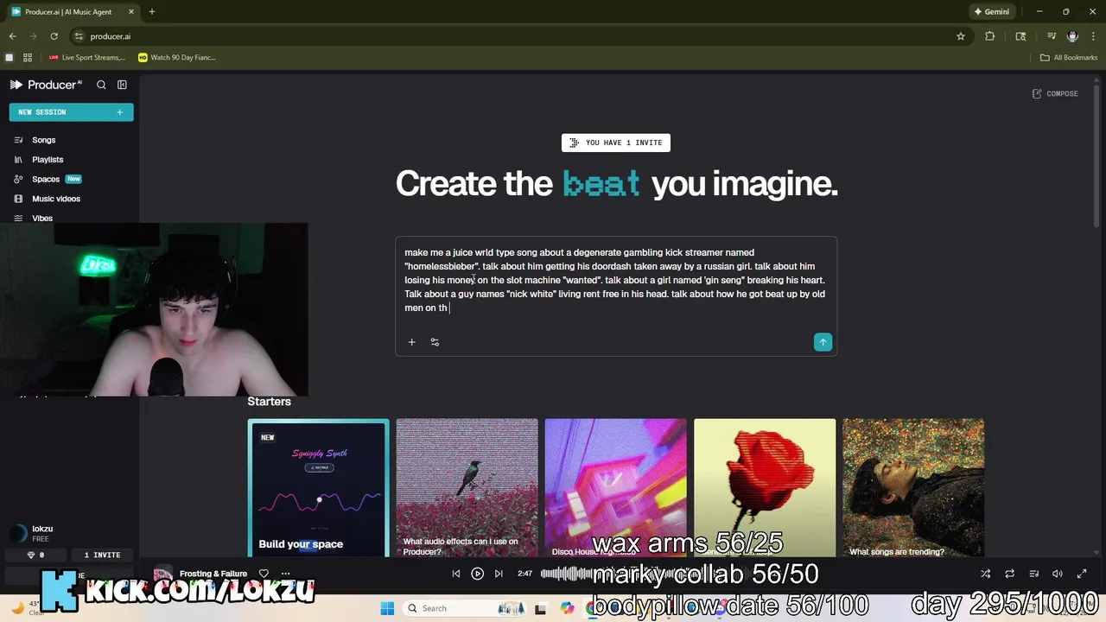Viewport: 1106px width, 622px height.
Task: Open the apps grid in bookmarks bar
Action: tap(28, 58)
